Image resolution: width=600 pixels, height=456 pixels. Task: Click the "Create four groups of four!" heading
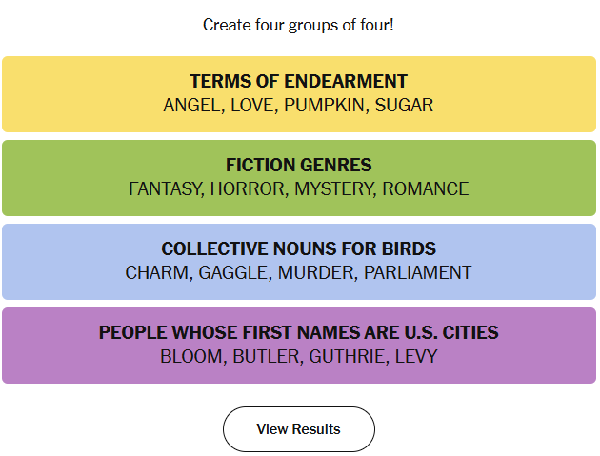point(298,25)
